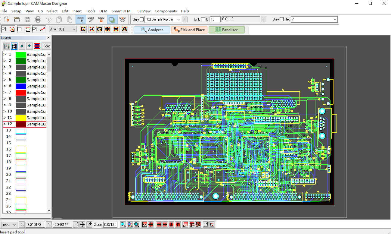This screenshot has height=234, width=391.
Task: Expand layer 7 with its '>' marker
Action: (x=5, y=93)
